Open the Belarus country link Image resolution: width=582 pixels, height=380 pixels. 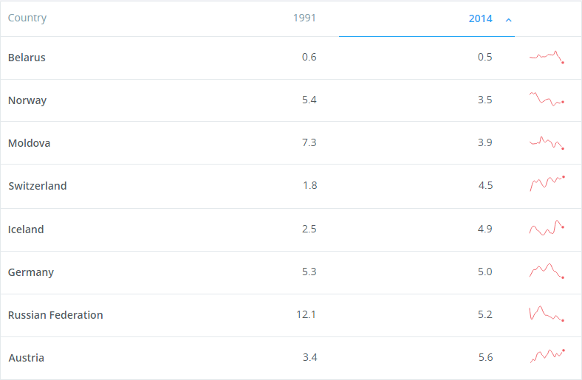(x=27, y=58)
